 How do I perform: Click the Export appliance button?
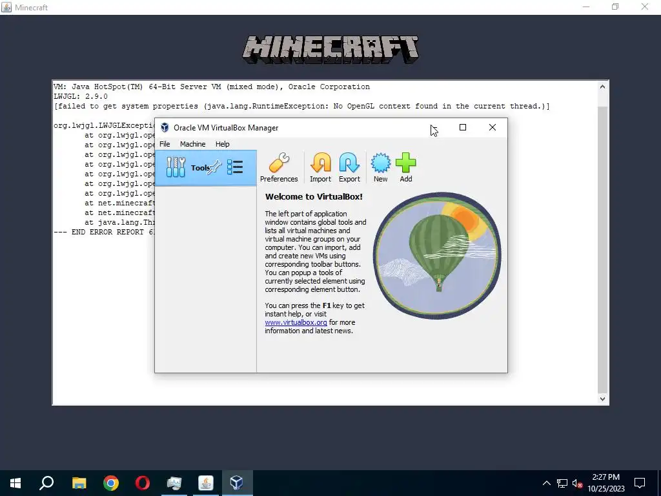(x=349, y=167)
